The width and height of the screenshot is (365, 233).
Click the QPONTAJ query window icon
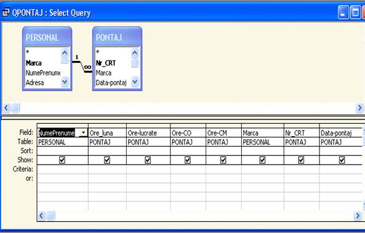click(x=6, y=12)
